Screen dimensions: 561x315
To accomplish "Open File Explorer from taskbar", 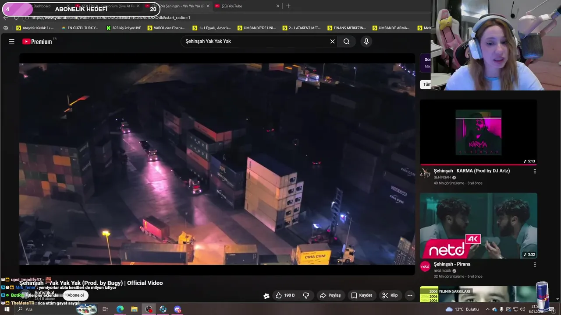I will (x=134, y=309).
